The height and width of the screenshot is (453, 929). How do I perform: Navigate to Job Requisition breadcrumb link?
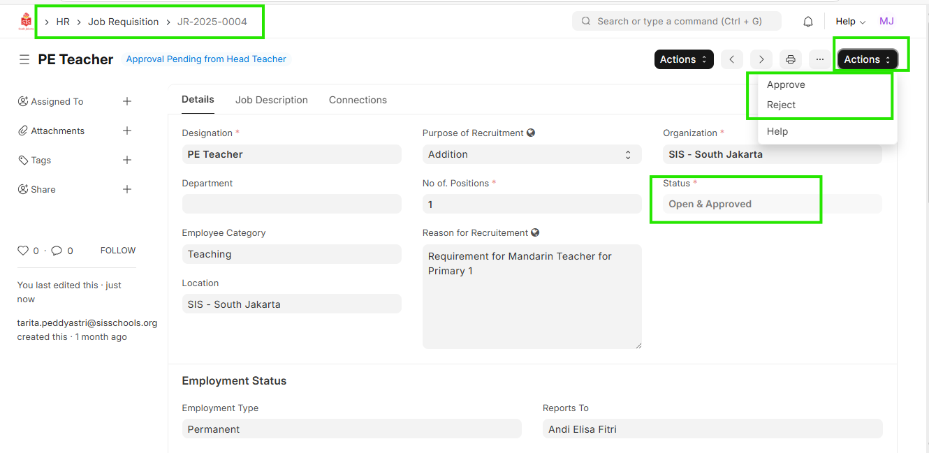(123, 22)
